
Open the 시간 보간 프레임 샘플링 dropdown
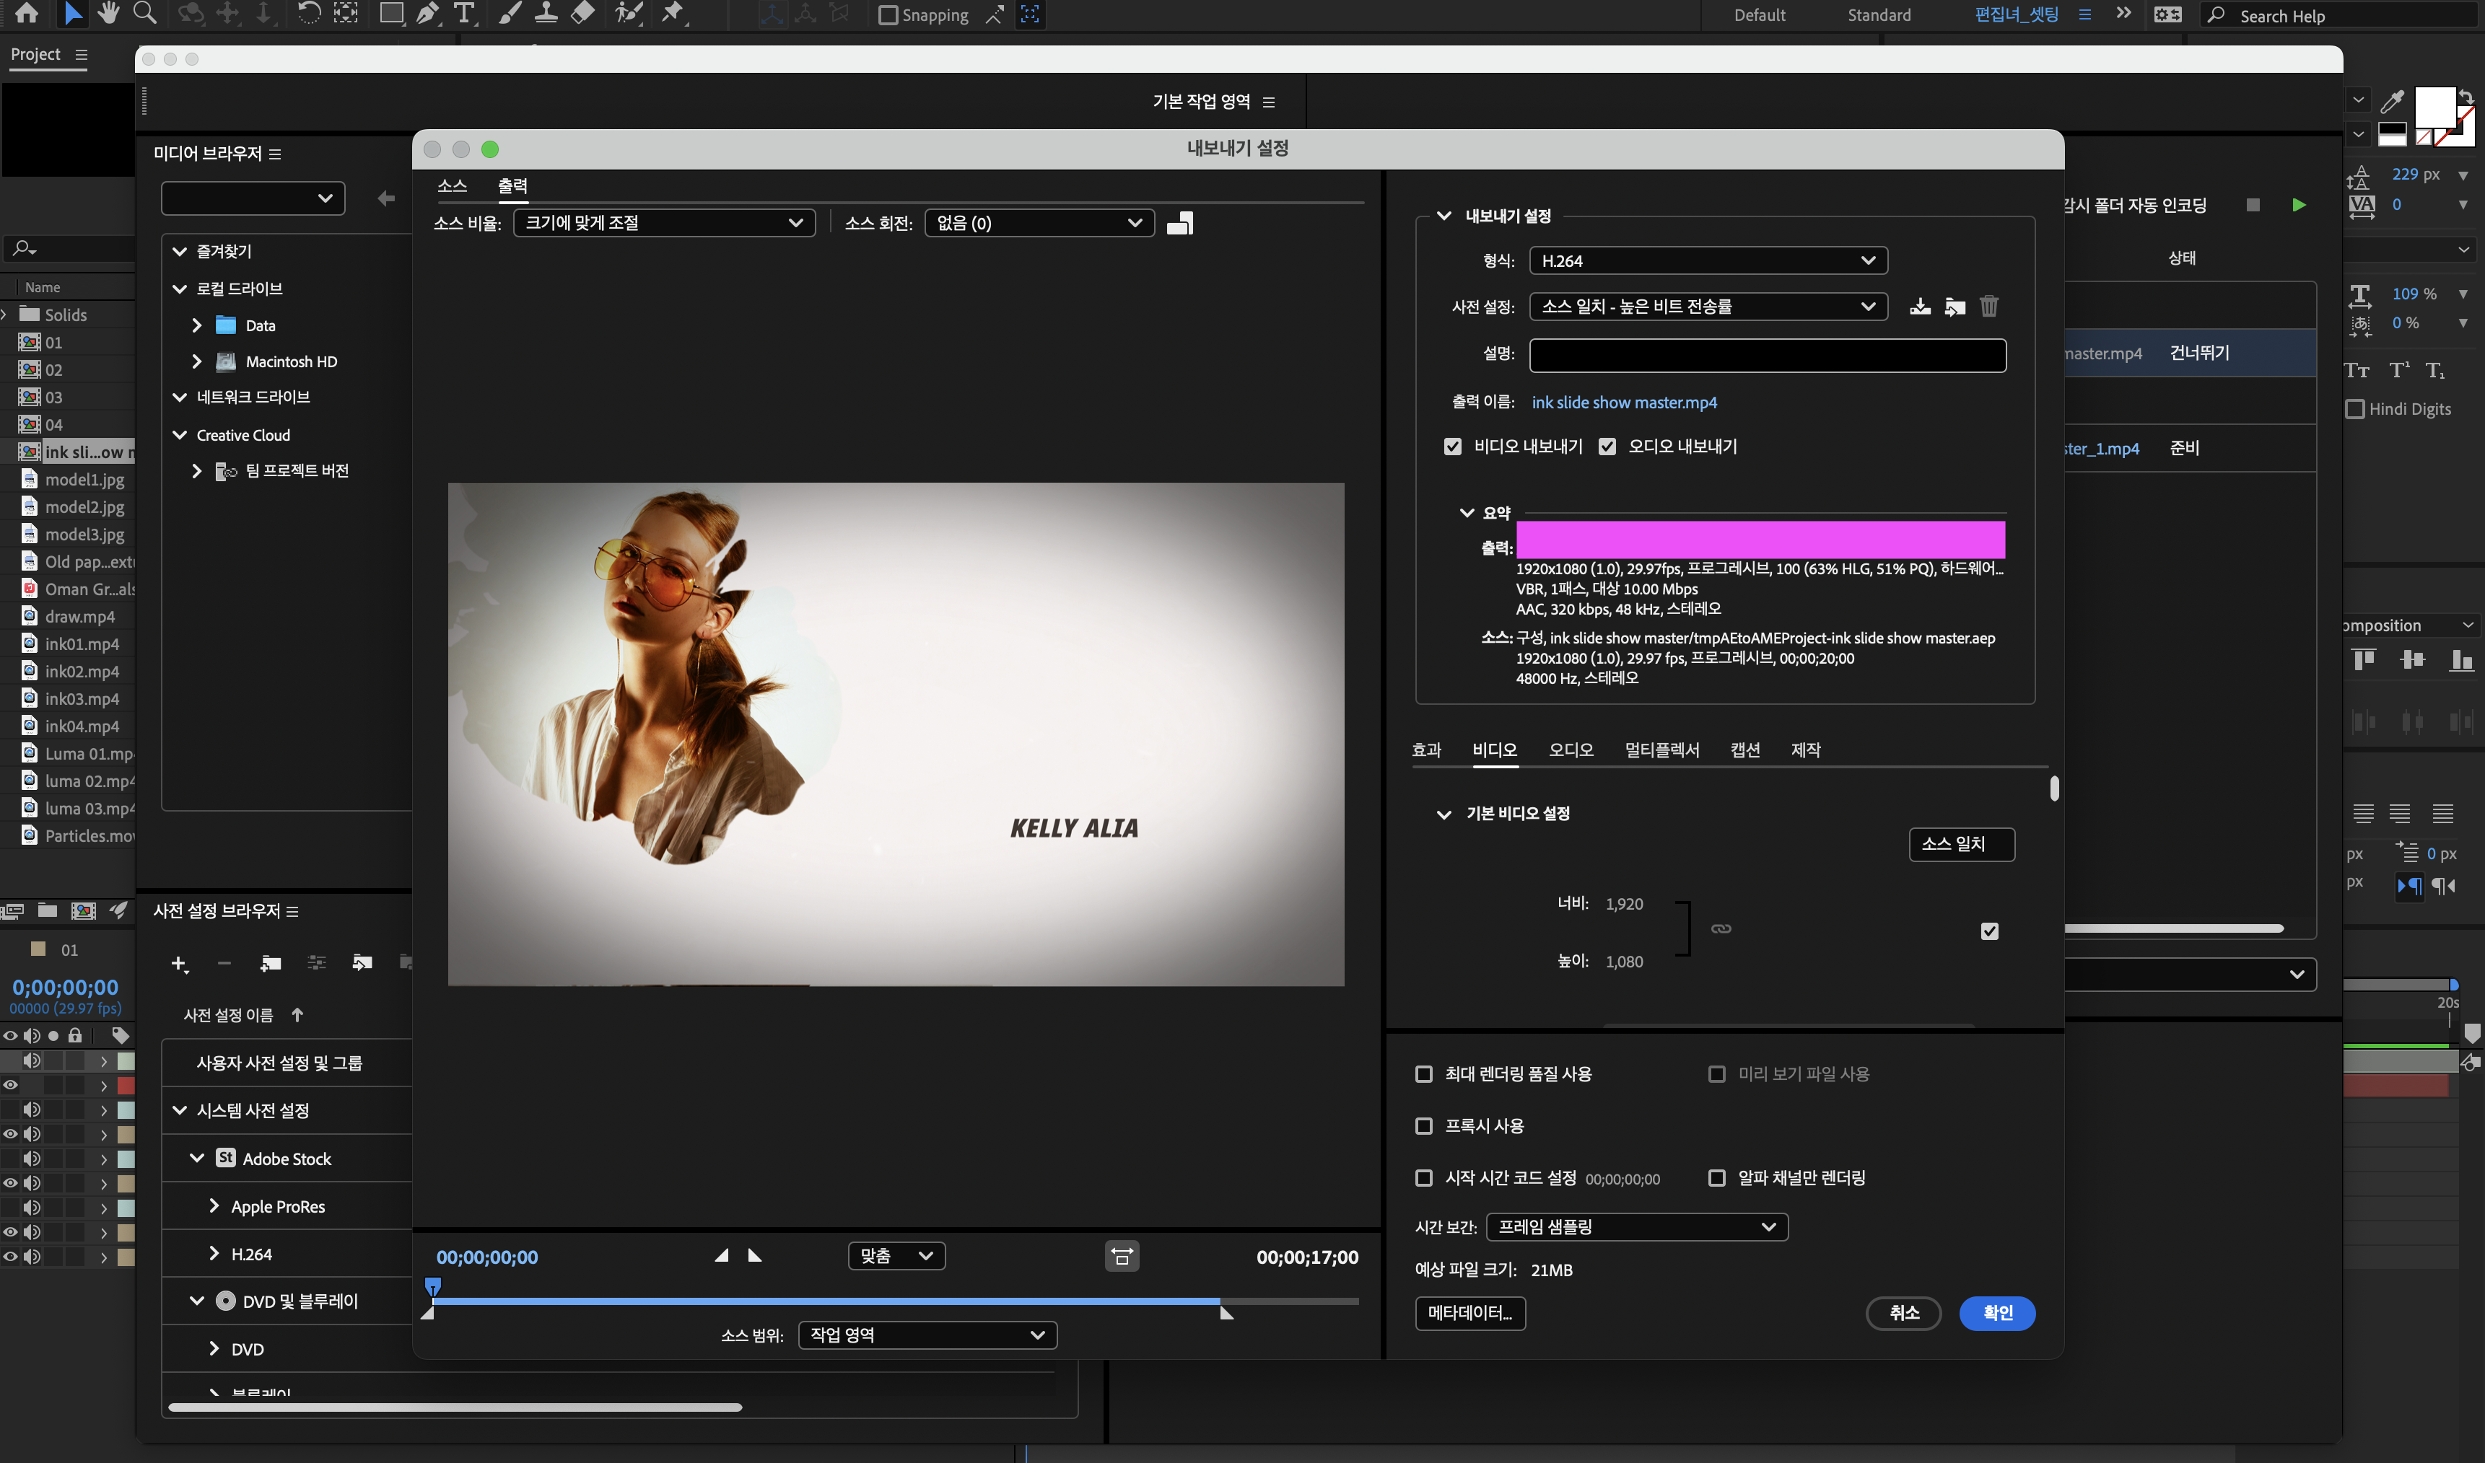[x=1636, y=1226]
